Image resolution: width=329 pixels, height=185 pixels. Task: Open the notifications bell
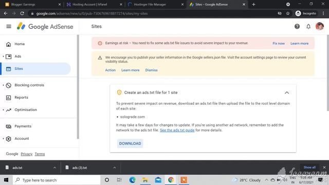(308, 26)
